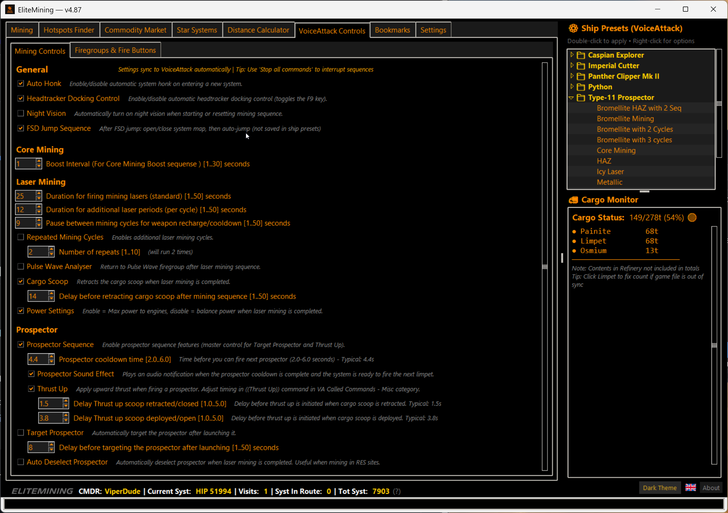Image resolution: width=728 pixels, height=513 pixels.
Task: Click the striped cargo status indicator icon
Action: click(692, 217)
